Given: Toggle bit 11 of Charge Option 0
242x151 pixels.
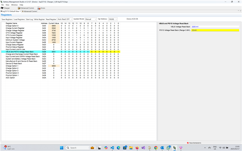Looking at the screenshot, I should pyautogui.click(x=76, y=26).
